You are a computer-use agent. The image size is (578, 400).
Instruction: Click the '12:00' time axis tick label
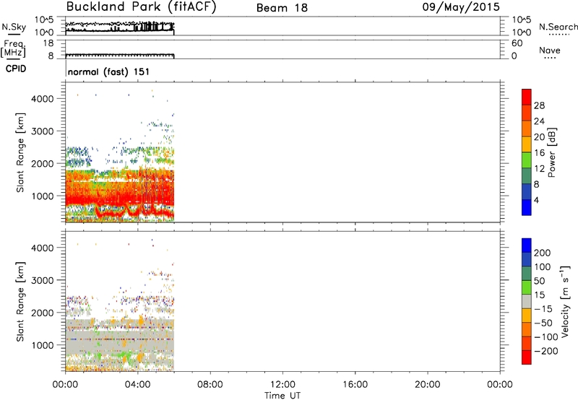click(x=282, y=385)
